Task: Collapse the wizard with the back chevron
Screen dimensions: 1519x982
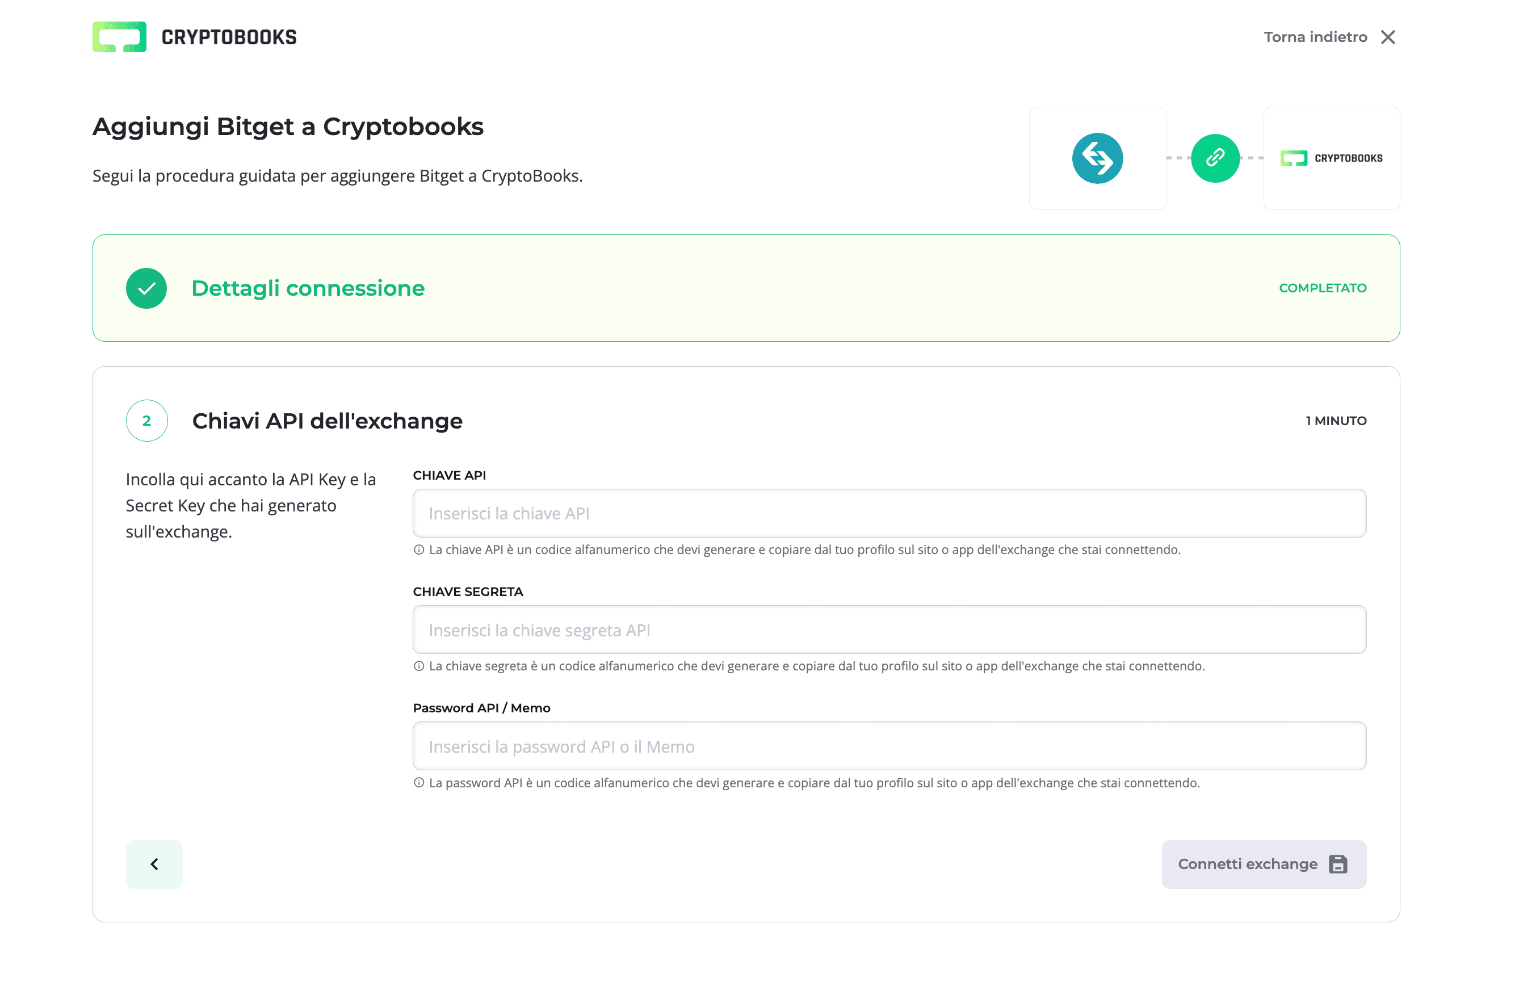Action: (154, 863)
